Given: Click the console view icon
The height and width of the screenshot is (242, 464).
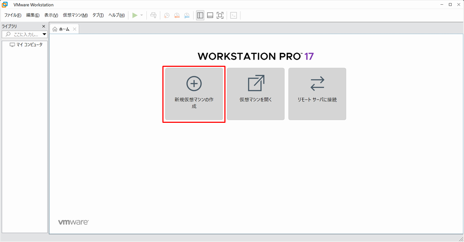Looking at the screenshot, I should tap(234, 15).
